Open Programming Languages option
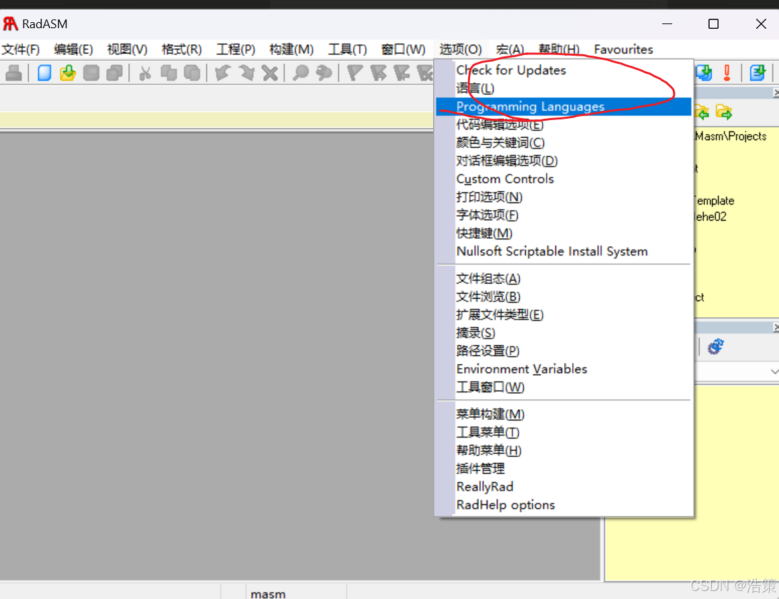 tap(563, 107)
